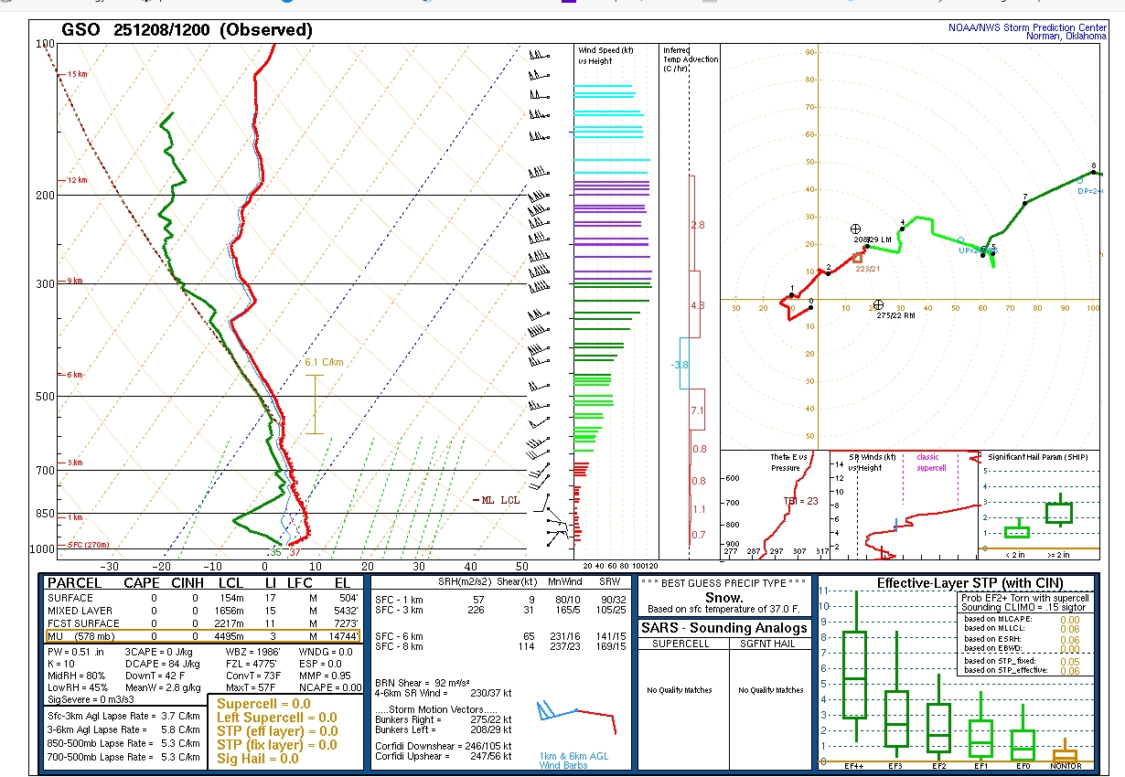Click the GSO 251208/1200 (Observed) title
The width and height of the screenshot is (1125, 777).
point(187,30)
